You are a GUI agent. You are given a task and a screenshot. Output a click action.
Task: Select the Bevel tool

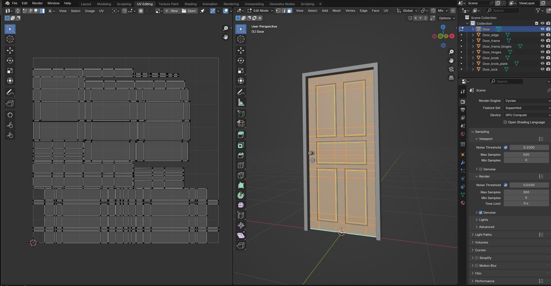tap(241, 155)
